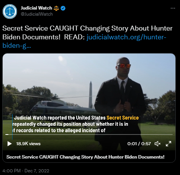Click the video progress playhead marker
This screenshot has height=175, width=180.
(7, 134)
